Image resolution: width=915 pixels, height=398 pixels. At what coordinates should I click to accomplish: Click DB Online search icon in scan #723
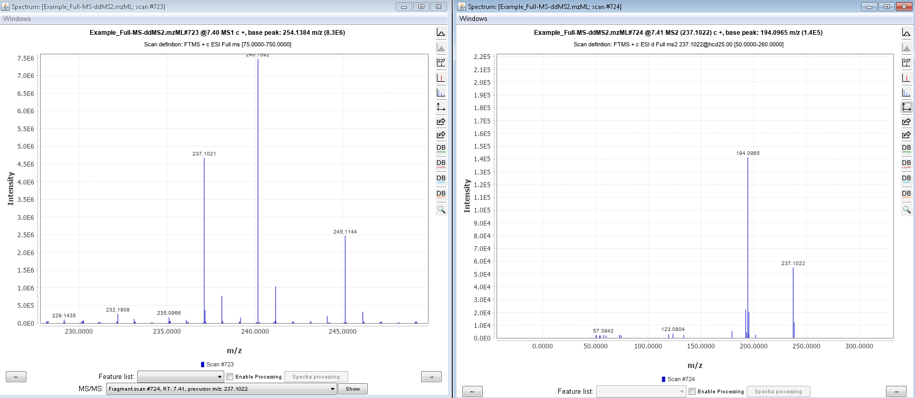(x=441, y=149)
